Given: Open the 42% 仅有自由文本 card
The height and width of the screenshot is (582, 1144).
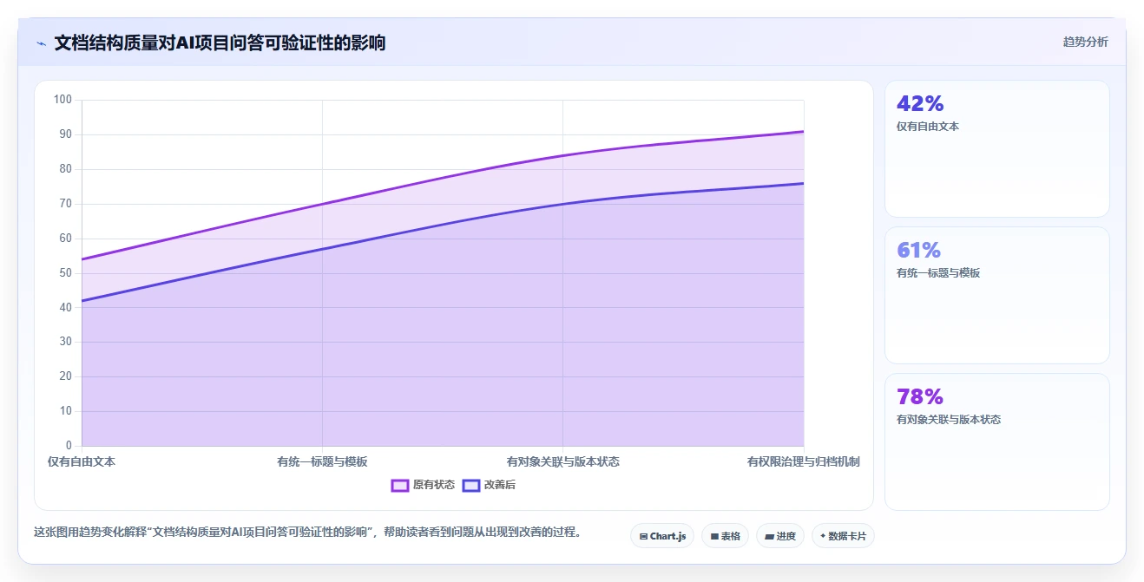Looking at the screenshot, I should 996,148.
